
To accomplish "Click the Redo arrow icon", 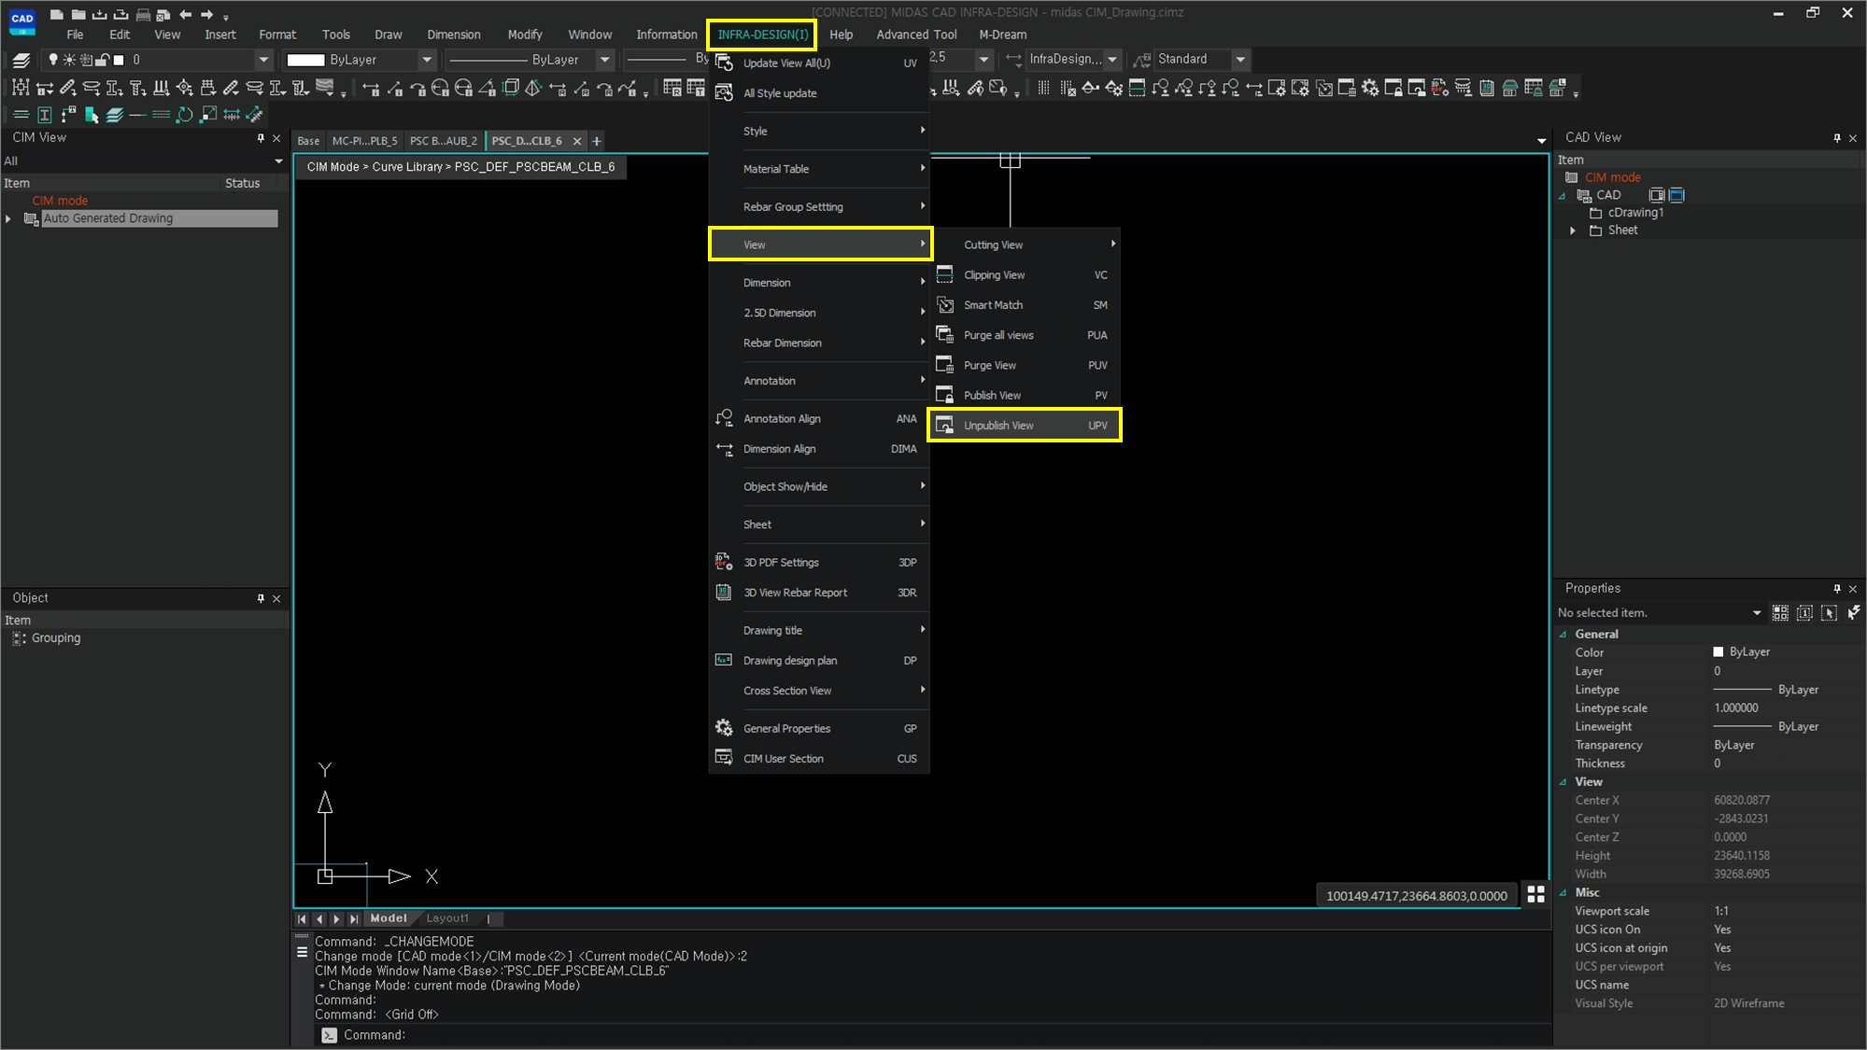I will coord(206,14).
